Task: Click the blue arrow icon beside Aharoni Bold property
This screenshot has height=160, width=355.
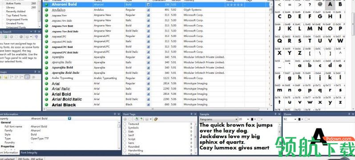Action: pyautogui.click(x=69, y=118)
